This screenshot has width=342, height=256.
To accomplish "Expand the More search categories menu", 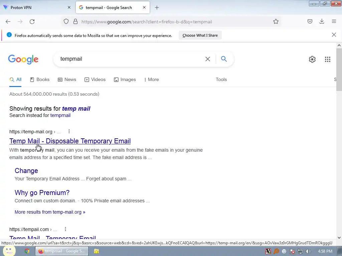I will pos(151,80).
